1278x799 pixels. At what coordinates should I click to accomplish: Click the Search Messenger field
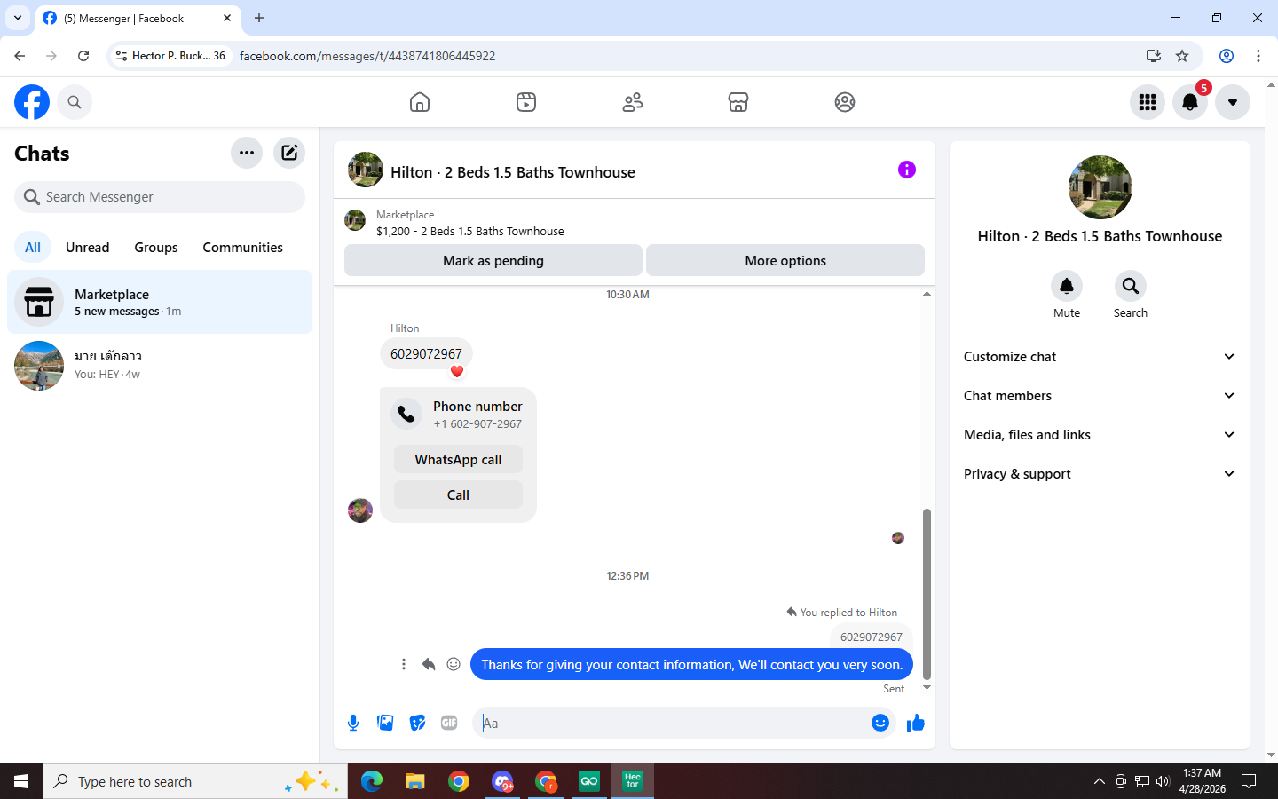coord(160,197)
